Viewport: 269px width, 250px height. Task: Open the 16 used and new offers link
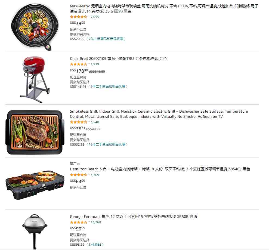click(x=107, y=144)
